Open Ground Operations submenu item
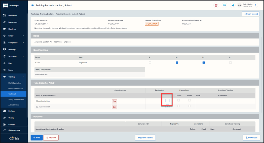Viewport: 264px width, 143px height. (16, 88)
